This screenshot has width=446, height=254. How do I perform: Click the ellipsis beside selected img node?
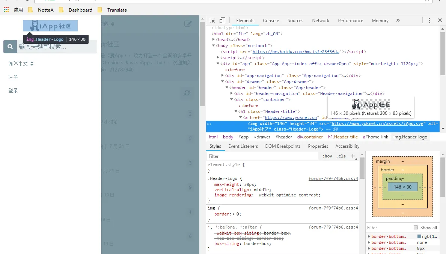click(x=209, y=124)
